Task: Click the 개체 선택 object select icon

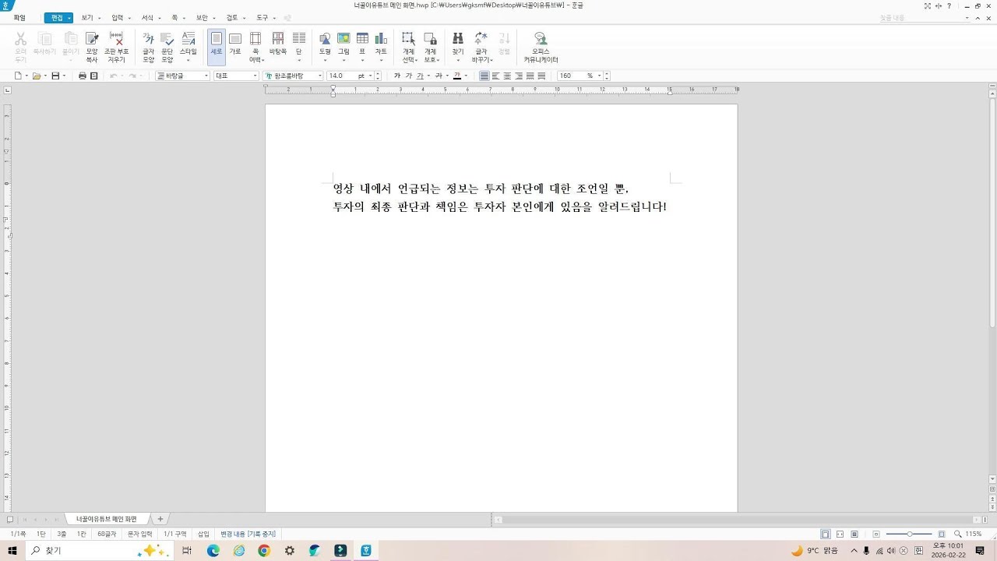Action: pos(409,47)
